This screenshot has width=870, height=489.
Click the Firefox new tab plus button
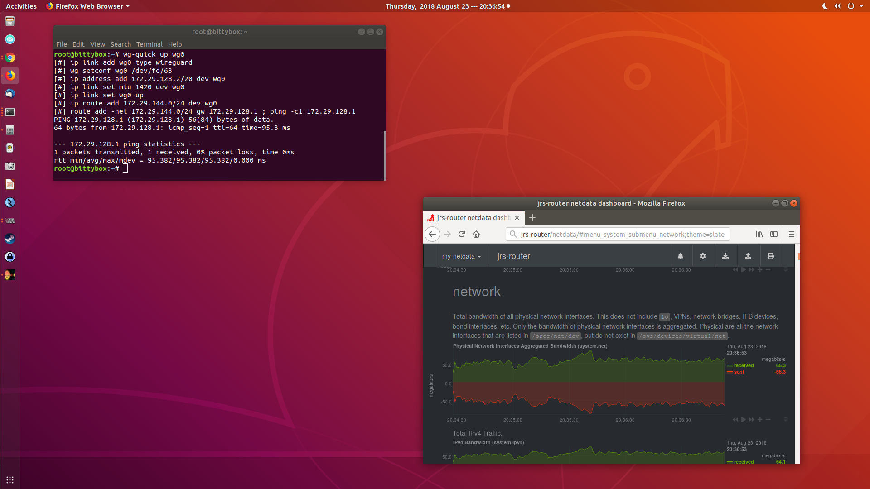(532, 217)
